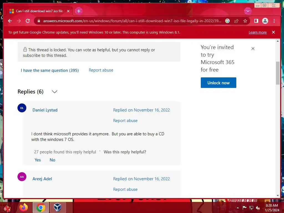View site information via the lock icon

click(39, 21)
